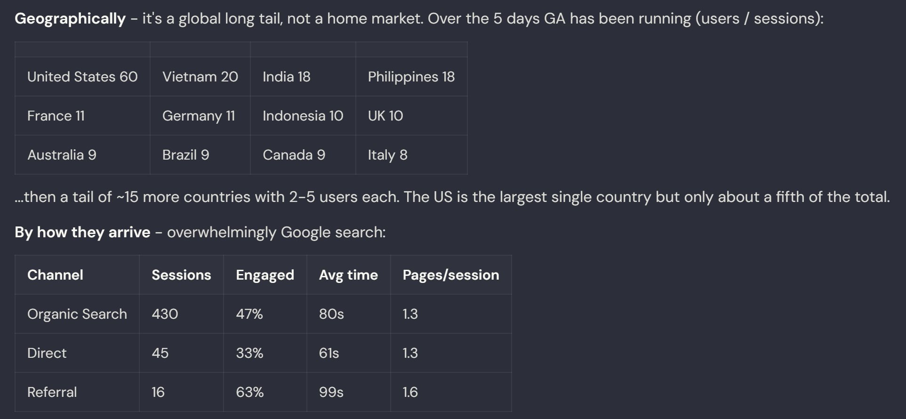Select the Philippines 18 cell

pyautogui.click(x=411, y=77)
